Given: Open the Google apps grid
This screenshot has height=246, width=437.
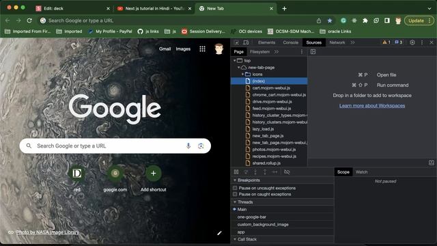Looking at the screenshot, I should (202, 49).
